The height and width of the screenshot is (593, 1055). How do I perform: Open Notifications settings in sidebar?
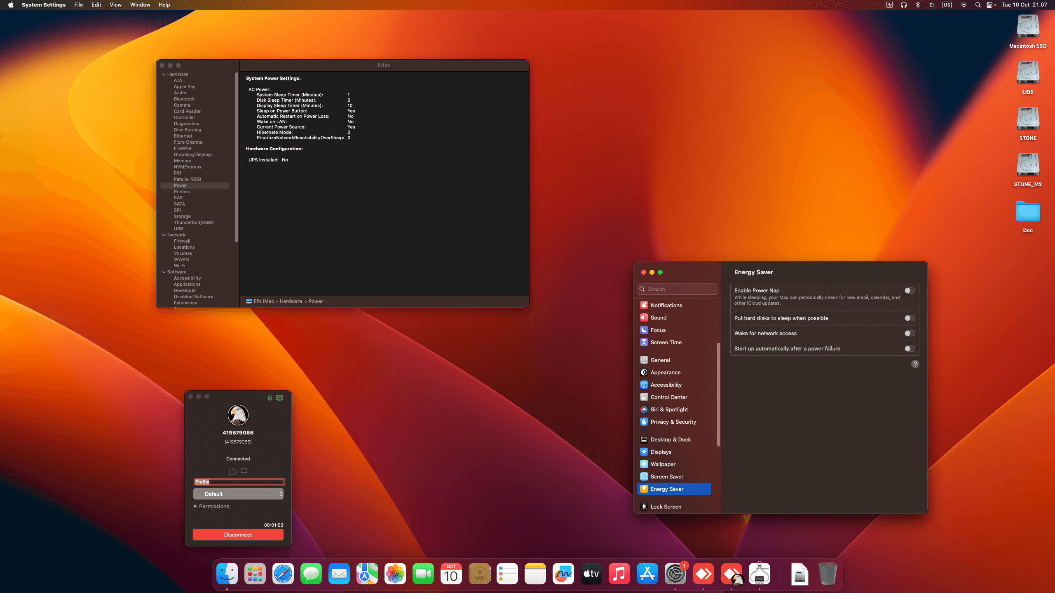click(x=666, y=305)
